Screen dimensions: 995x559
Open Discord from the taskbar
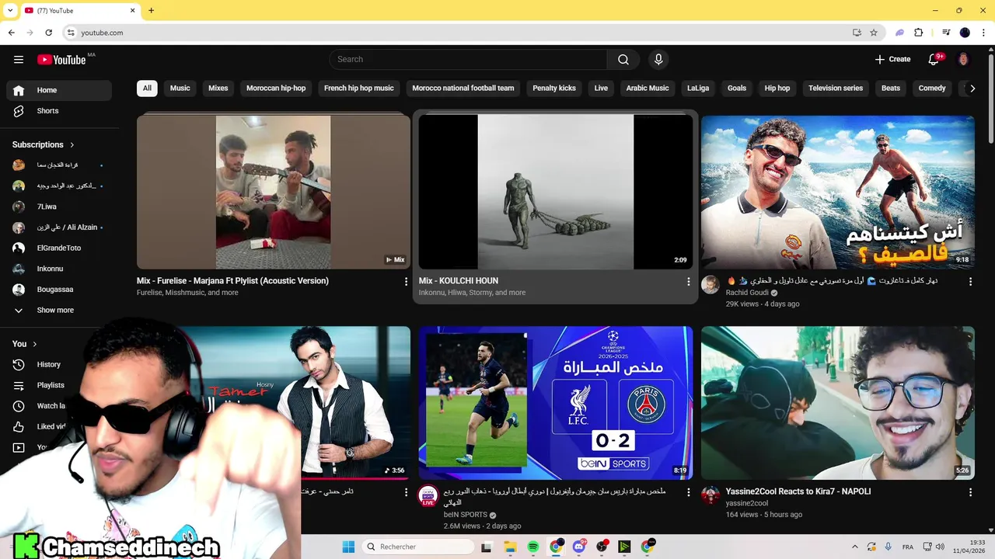(579, 547)
